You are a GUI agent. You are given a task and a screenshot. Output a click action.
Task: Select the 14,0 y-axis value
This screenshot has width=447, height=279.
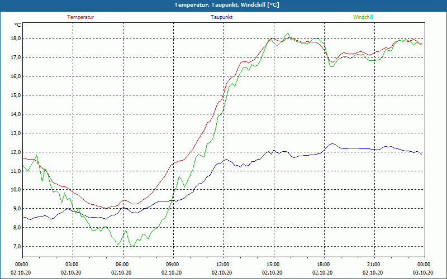[16, 114]
